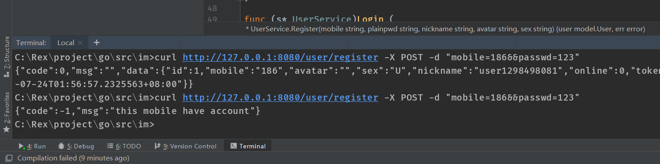This screenshot has height=164, width=660.
Task: Click the Run play icon
Action: (x=21, y=146)
